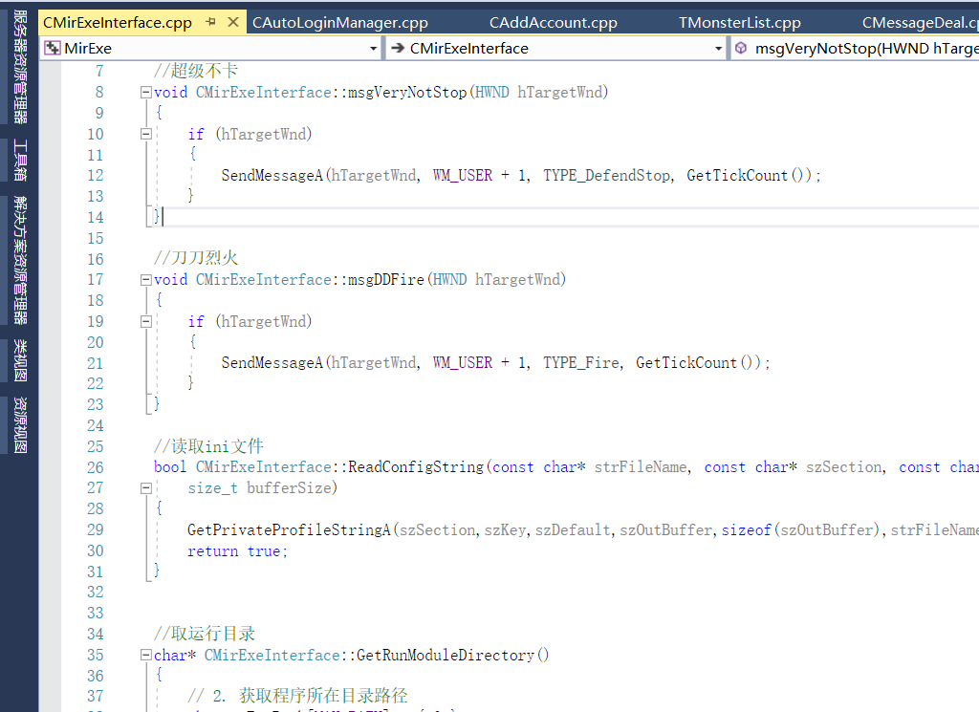
Task: Open the 工具箱 toolbox side panel
Action: point(20,160)
